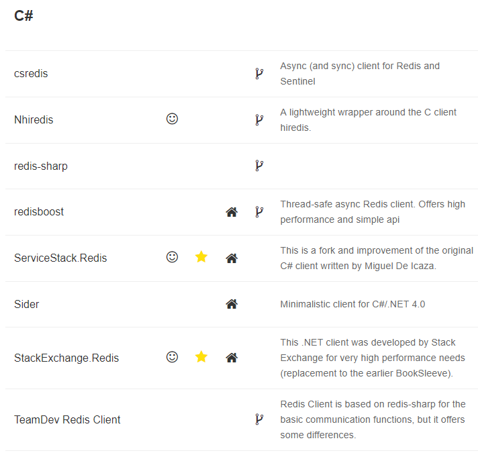Open the Nhiredis repository fork icon
This screenshot has height=455, width=478.
pyautogui.click(x=259, y=120)
